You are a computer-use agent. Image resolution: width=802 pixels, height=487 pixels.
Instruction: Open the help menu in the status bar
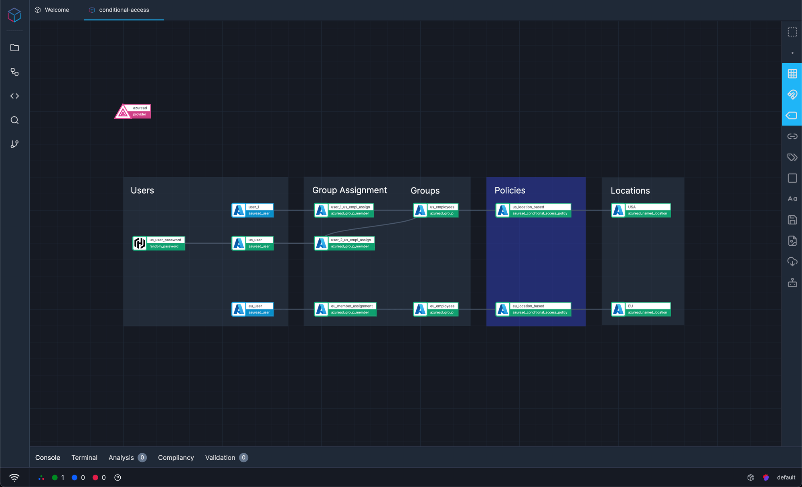point(117,477)
